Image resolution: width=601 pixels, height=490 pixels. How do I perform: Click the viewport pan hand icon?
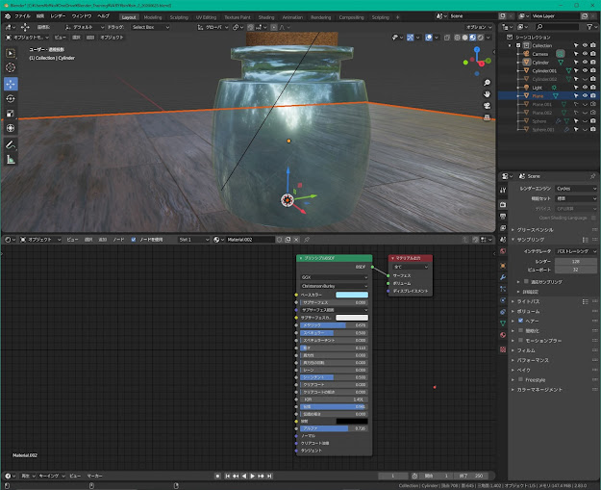tap(487, 94)
